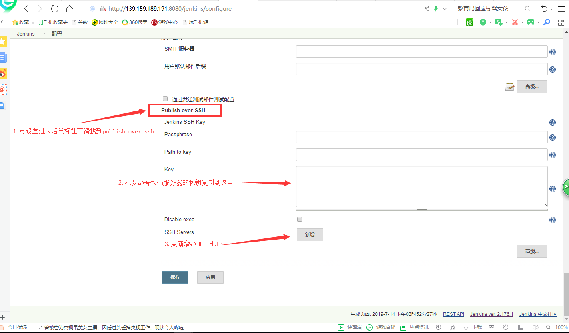Click the notepad icon beside upper 高级 button
The image size is (569, 333).
(509, 87)
